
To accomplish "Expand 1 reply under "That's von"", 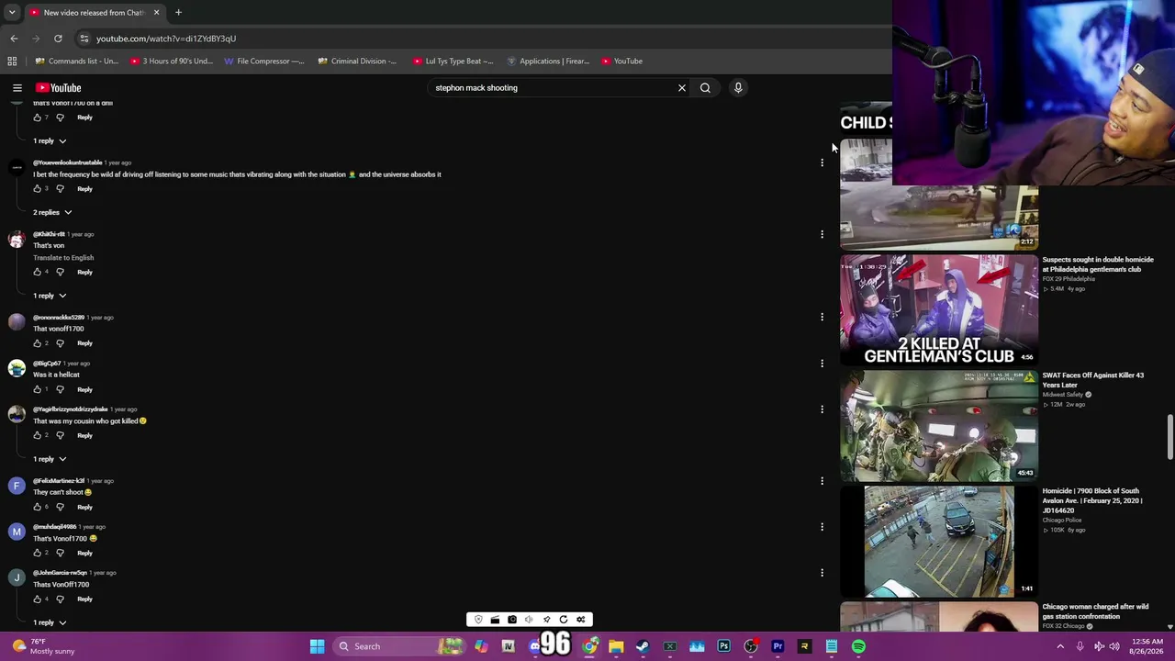I will click(x=50, y=296).
